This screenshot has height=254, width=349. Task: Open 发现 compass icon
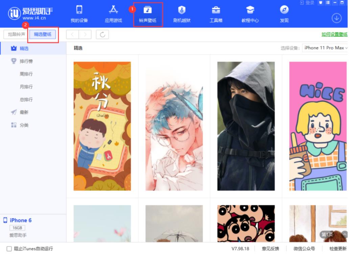coord(284,10)
